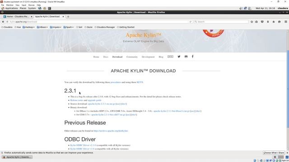Click the kylin.apache.org URL bar
The height and width of the screenshot is (162, 289).
tap(98, 22)
